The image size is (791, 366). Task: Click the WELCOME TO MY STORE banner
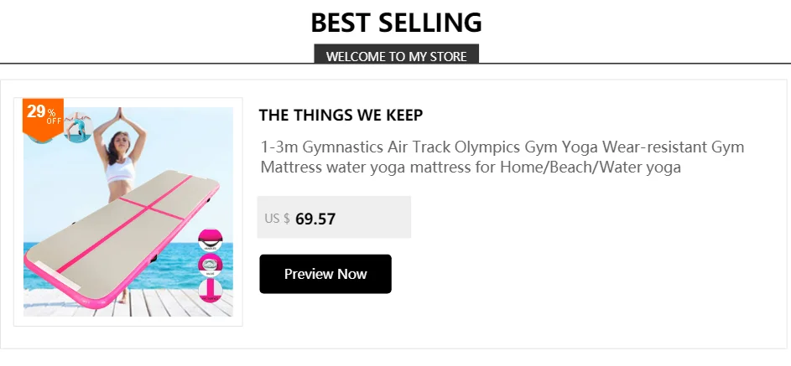click(x=396, y=56)
